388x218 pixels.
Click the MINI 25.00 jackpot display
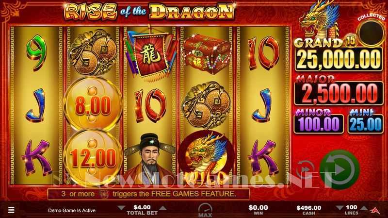[x=366, y=124]
